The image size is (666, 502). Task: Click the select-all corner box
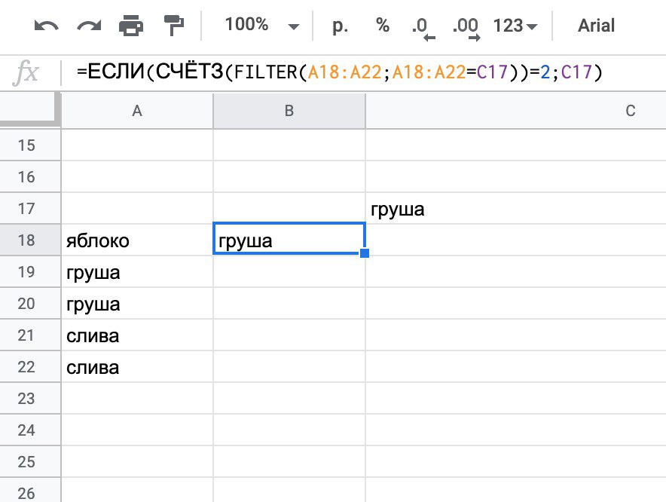[x=30, y=111]
